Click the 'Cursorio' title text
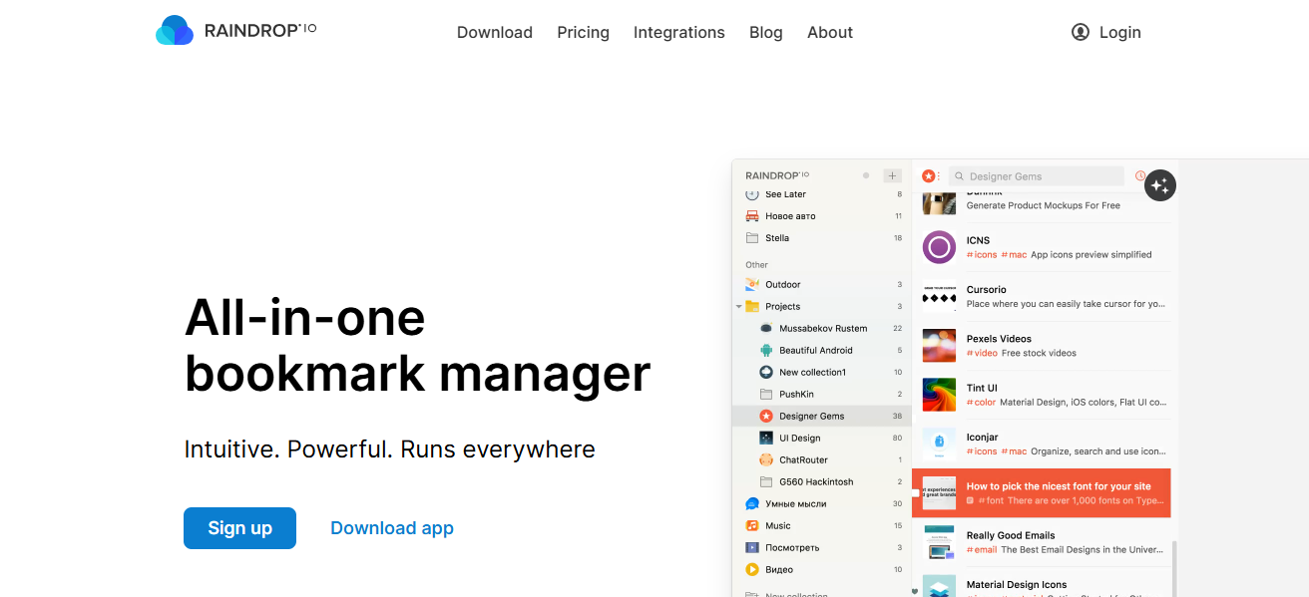Screen dimensions: 1309x597 pos(986,289)
